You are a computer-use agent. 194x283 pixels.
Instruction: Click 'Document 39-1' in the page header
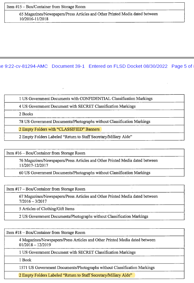68,66
